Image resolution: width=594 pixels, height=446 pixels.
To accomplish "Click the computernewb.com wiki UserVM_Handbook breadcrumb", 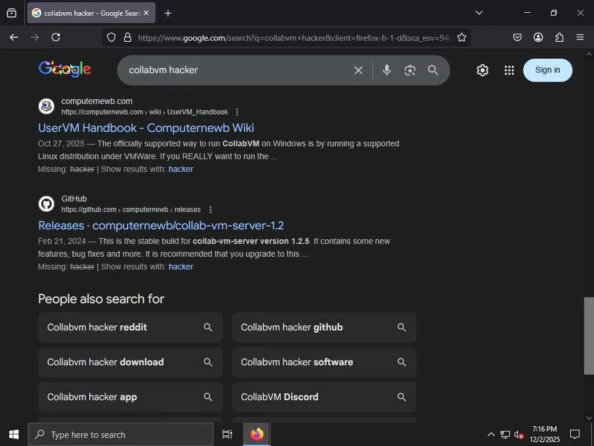I will 144,112.
